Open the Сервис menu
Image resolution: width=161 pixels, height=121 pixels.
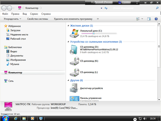tap(34, 13)
